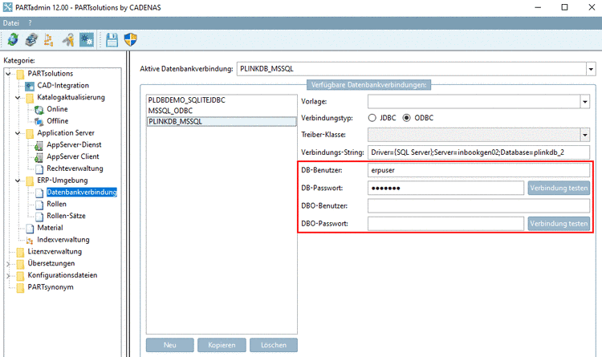602x357 pixels.
Task: Click the Neu button
Action: [x=169, y=345]
